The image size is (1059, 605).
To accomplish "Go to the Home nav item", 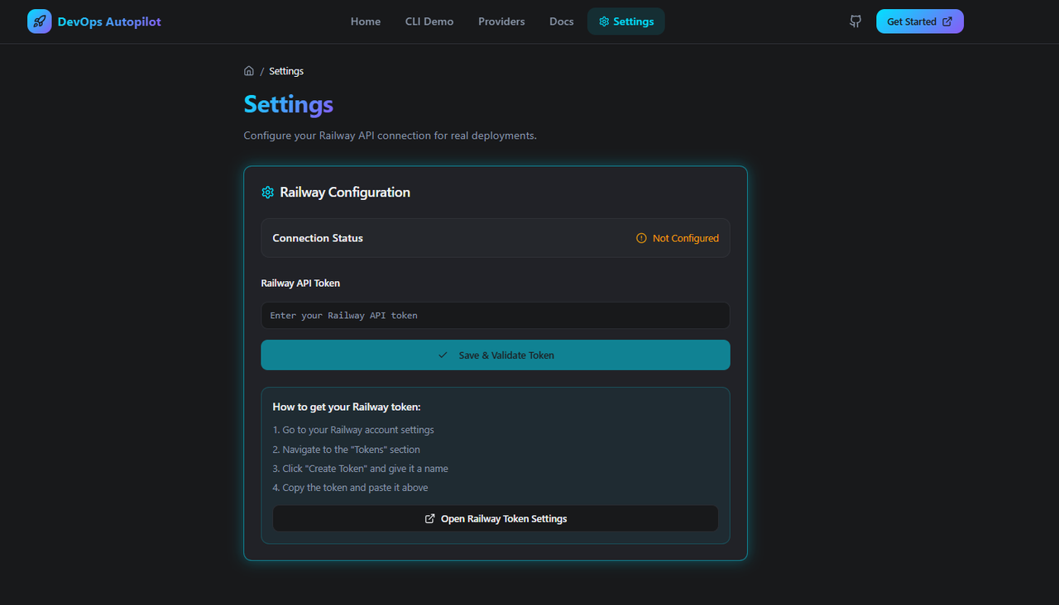I will 366,21.
